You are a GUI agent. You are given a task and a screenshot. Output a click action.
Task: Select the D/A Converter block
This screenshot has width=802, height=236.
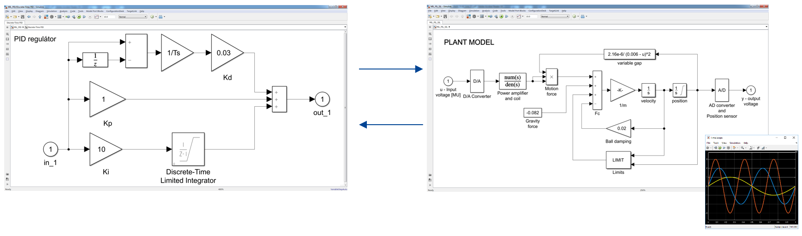coord(477,81)
